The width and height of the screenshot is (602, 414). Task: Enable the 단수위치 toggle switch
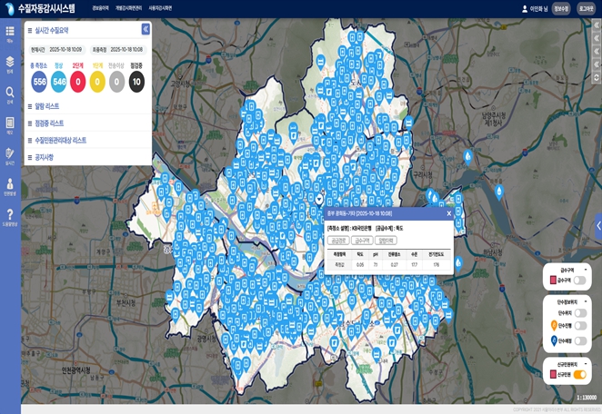(x=579, y=312)
